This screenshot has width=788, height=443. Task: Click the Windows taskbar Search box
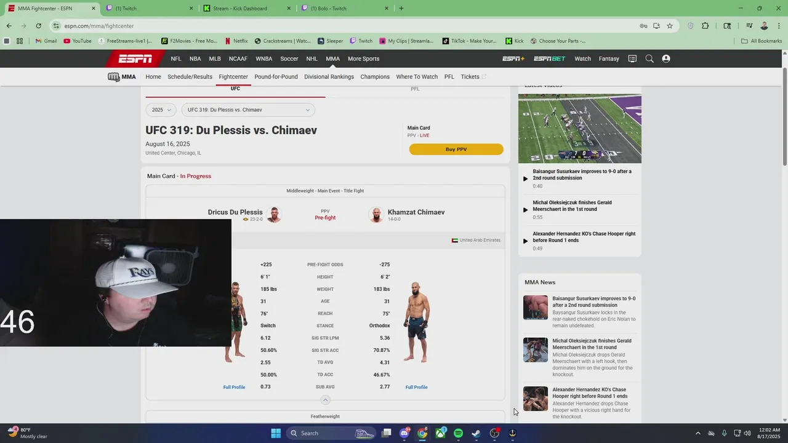pos(332,433)
